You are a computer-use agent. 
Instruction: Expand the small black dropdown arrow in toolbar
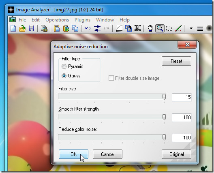click(x=191, y=28)
